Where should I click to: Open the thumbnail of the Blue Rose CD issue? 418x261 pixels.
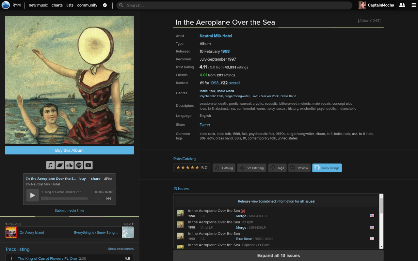click(180, 236)
